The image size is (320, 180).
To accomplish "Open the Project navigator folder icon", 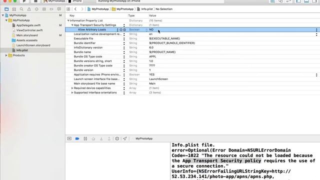I will 6,9.
